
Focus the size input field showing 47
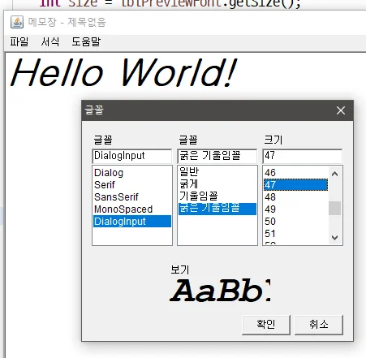tap(303, 156)
